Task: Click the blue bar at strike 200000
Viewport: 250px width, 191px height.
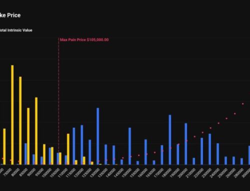Action: 186,144
